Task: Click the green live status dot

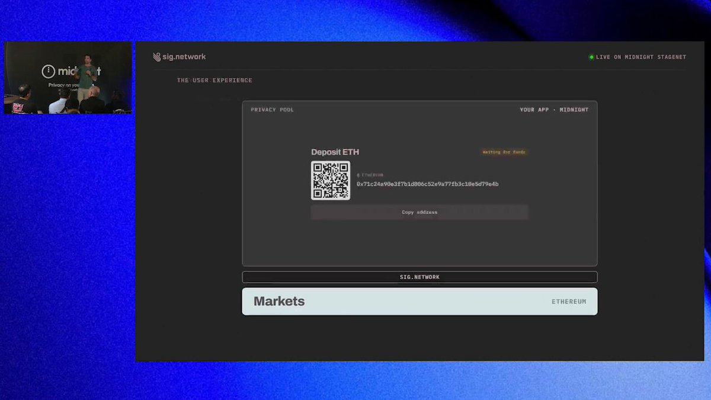Action: tap(591, 57)
